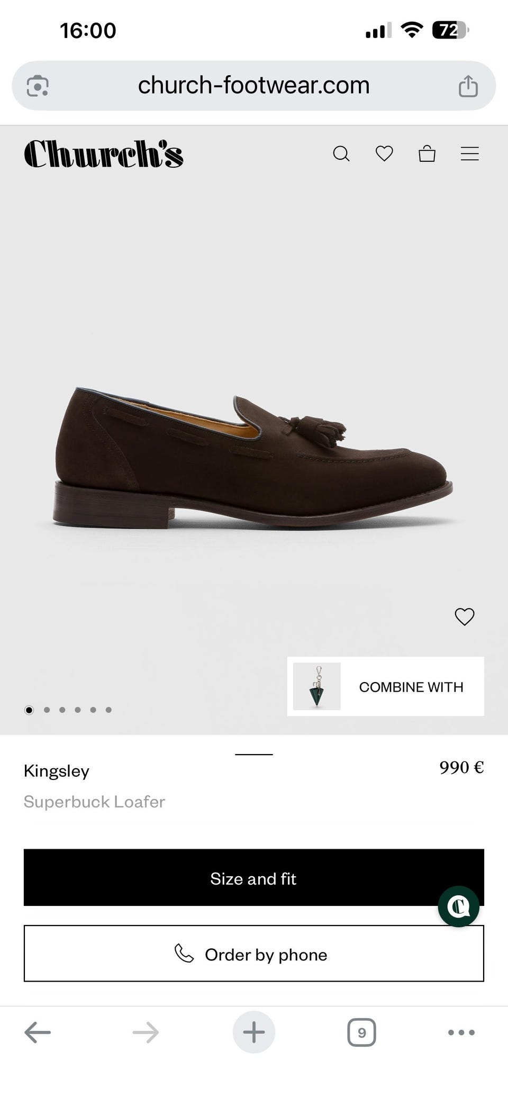Tap the share icon in address bar

point(468,86)
